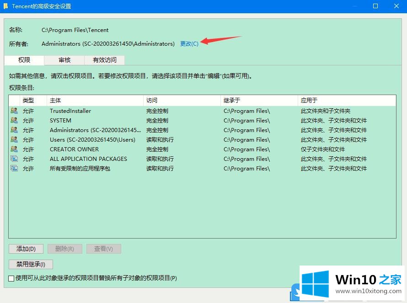The width and height of the screenshot is (407, 303).
Task: Sort by the 主体 column header
Action: click(95, 101)
